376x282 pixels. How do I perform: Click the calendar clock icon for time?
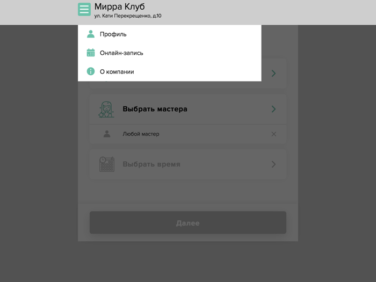point(107,164)
